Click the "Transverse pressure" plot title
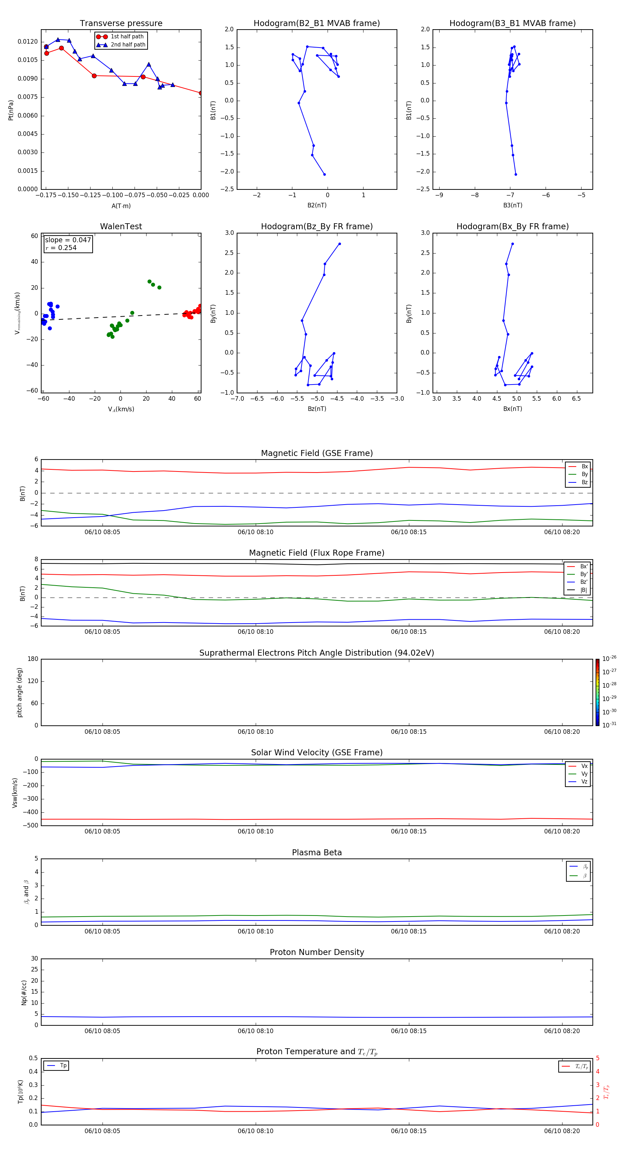Image resolution: width=634 pixels, height=1162 pixels. tap(121, 24)
